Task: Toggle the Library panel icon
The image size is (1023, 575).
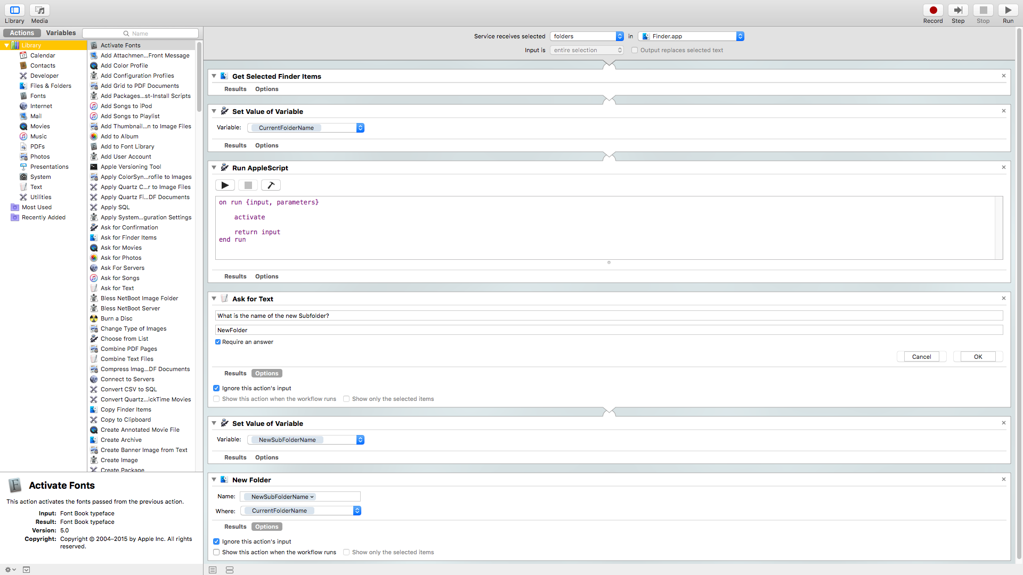Action: tap(14, 11)
